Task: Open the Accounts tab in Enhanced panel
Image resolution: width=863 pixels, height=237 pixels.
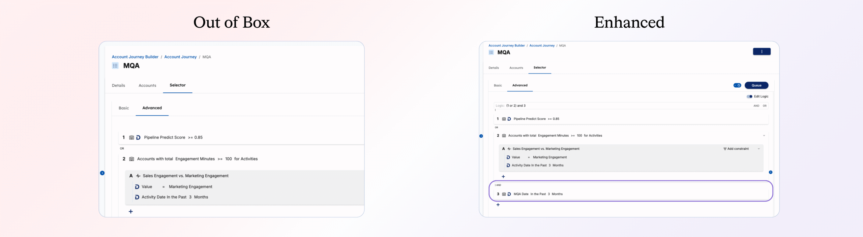Action: (516, 68)
